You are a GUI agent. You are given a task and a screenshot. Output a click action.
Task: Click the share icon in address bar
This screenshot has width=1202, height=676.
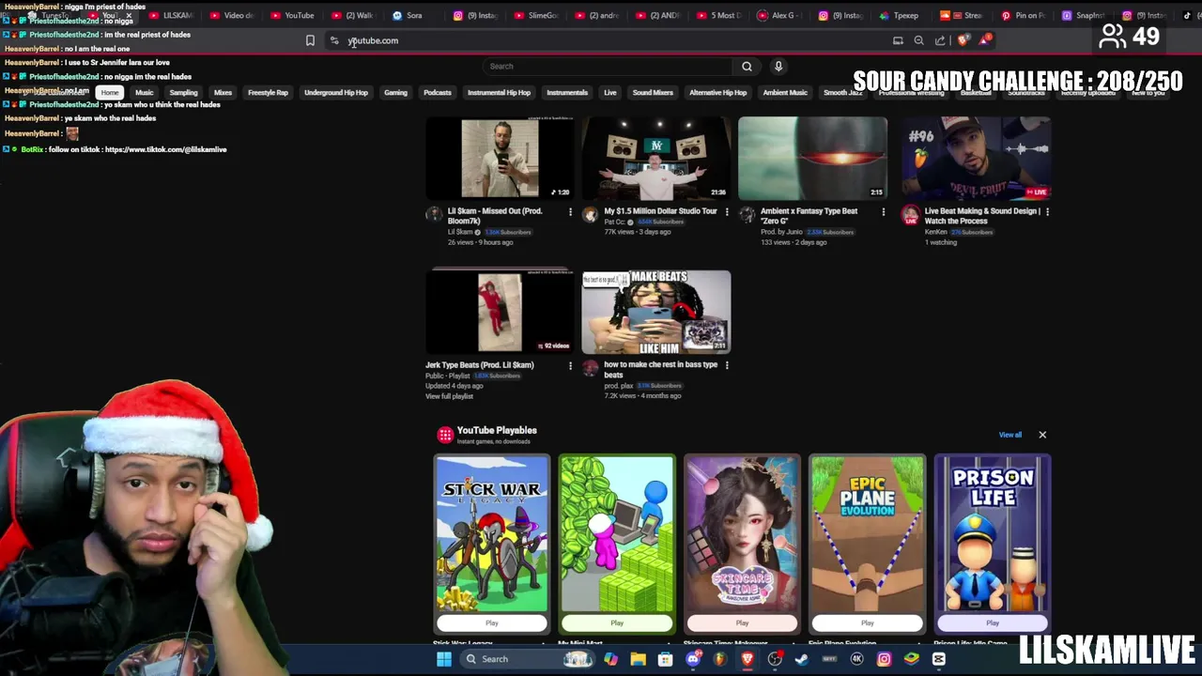[x=940, y=40]
